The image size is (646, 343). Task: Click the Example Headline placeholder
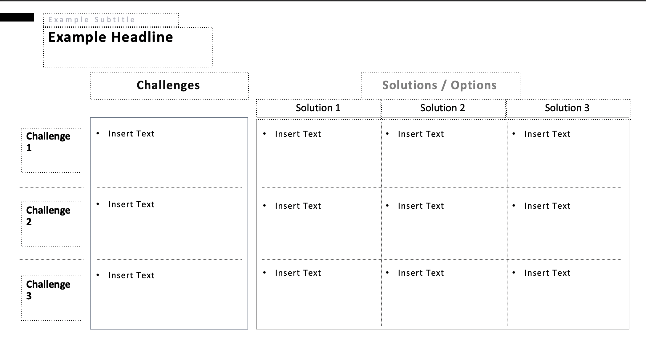point(128,48)
